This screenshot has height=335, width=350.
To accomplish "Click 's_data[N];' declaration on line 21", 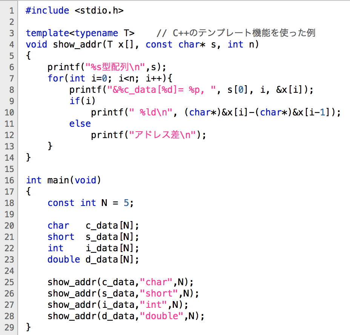I will [x=112, y=237].
